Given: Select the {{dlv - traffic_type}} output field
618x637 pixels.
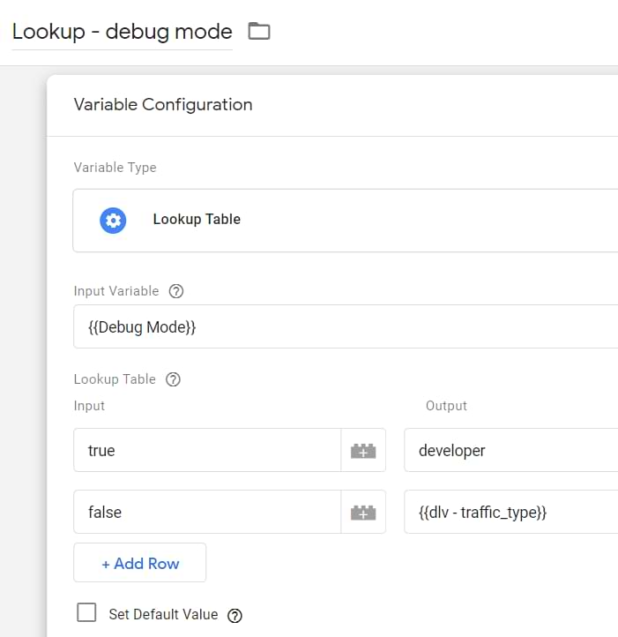Looking at the screenshot, I should coord(510,513).
